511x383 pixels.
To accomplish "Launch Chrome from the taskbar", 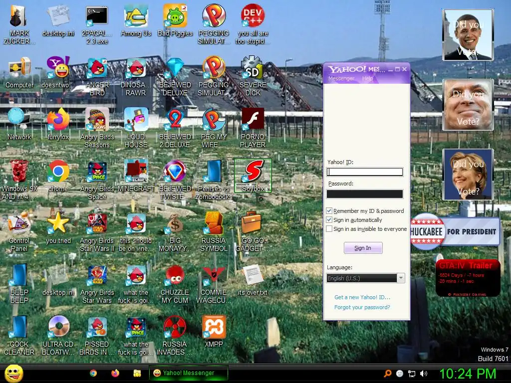I will coord(93,373).
